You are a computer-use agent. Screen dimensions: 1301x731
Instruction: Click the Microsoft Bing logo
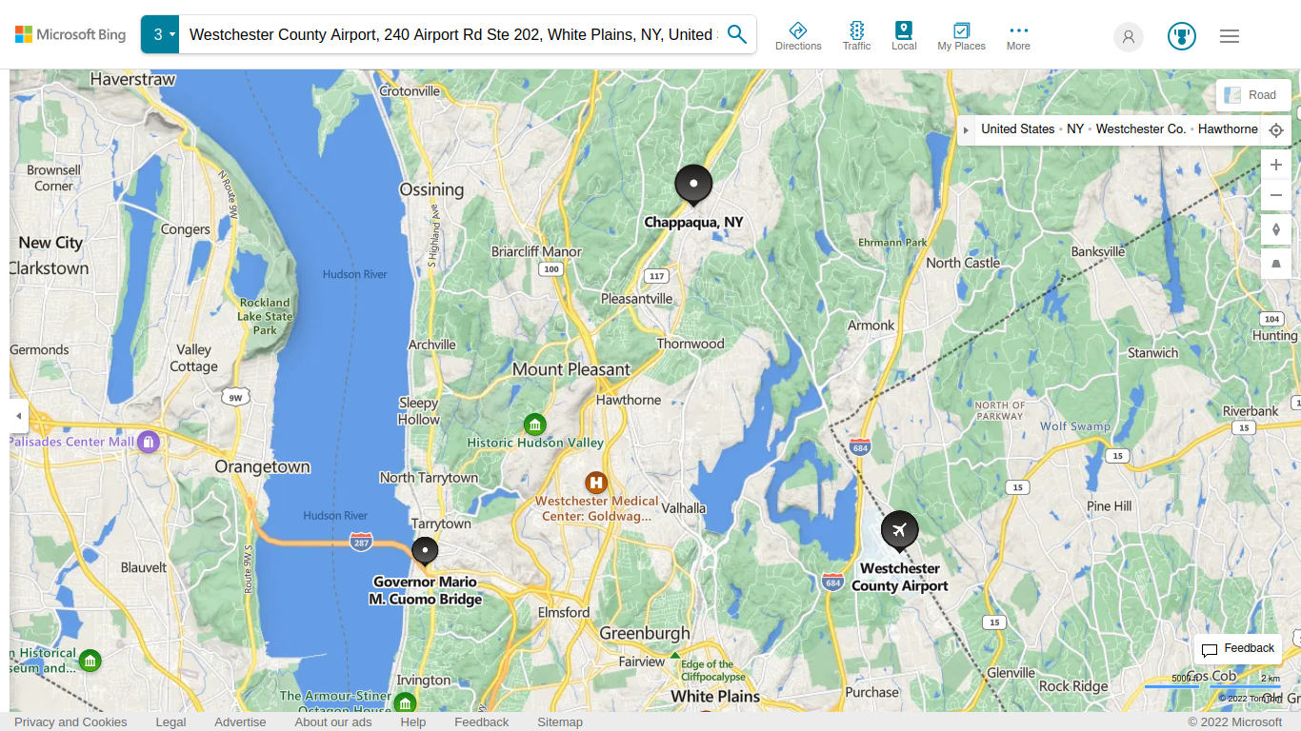(x=70, y=35)
